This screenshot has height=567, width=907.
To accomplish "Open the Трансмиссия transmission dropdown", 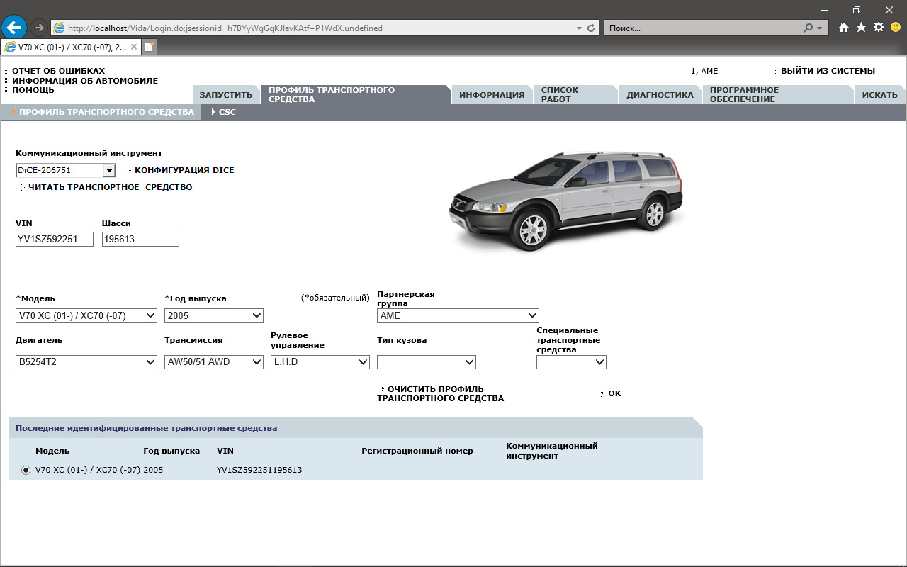I will point(214,362).
